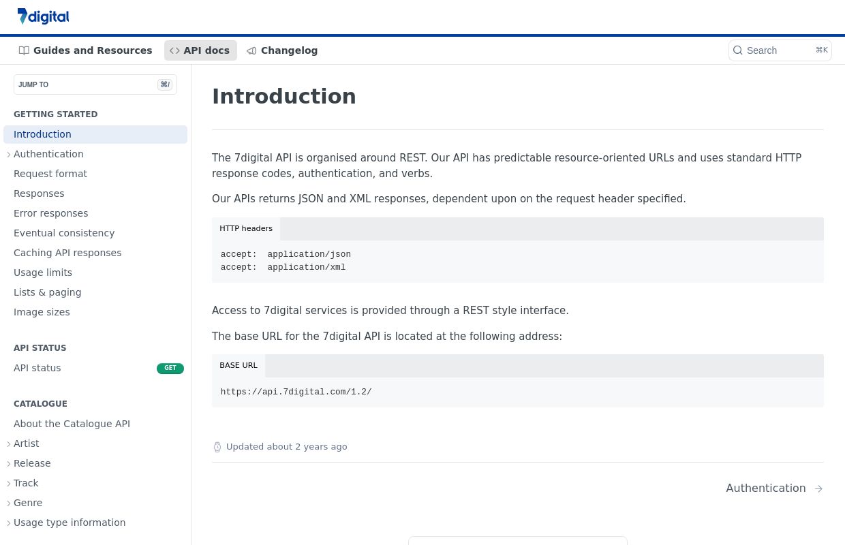Click the book icon beside Guides and Resources
This screenshot has width=845, height=545.
point(24,50)
